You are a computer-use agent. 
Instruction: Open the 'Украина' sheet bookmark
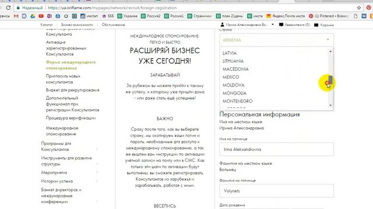[x=128, y=16]
